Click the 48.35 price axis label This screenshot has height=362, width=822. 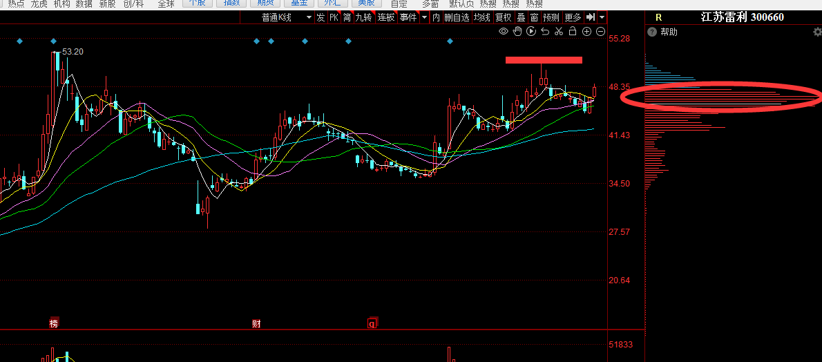[x=620, y=86]
